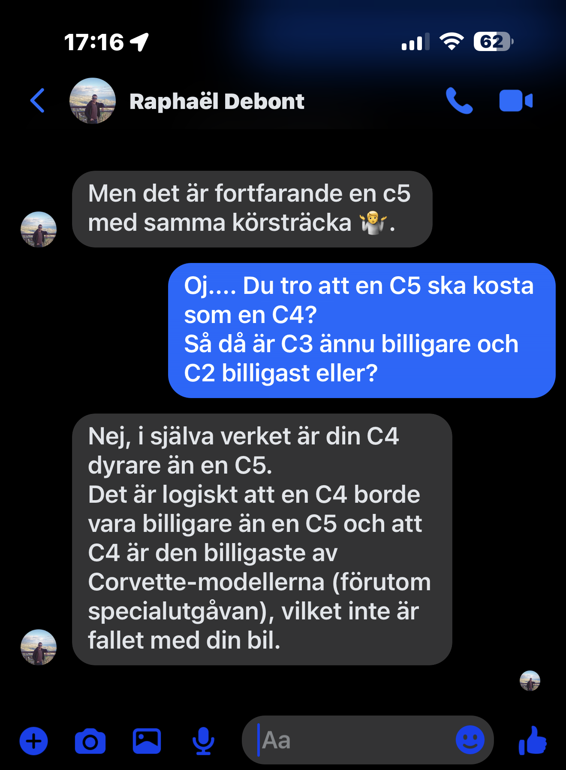The image size is (566, 770).
Task: Send a thumbs-up like
Action: (533, 740)
